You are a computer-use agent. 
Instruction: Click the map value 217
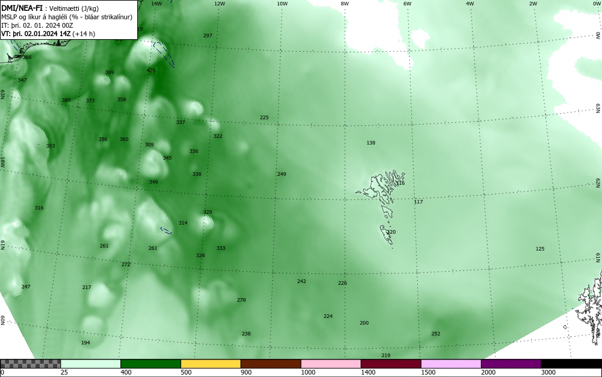coord(87,287)
